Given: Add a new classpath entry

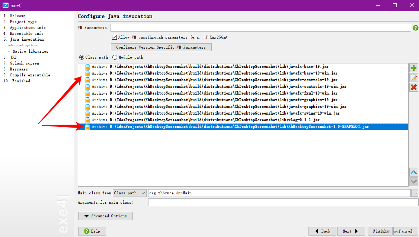Looking at the screenshot, I should [x=413, y=68].
